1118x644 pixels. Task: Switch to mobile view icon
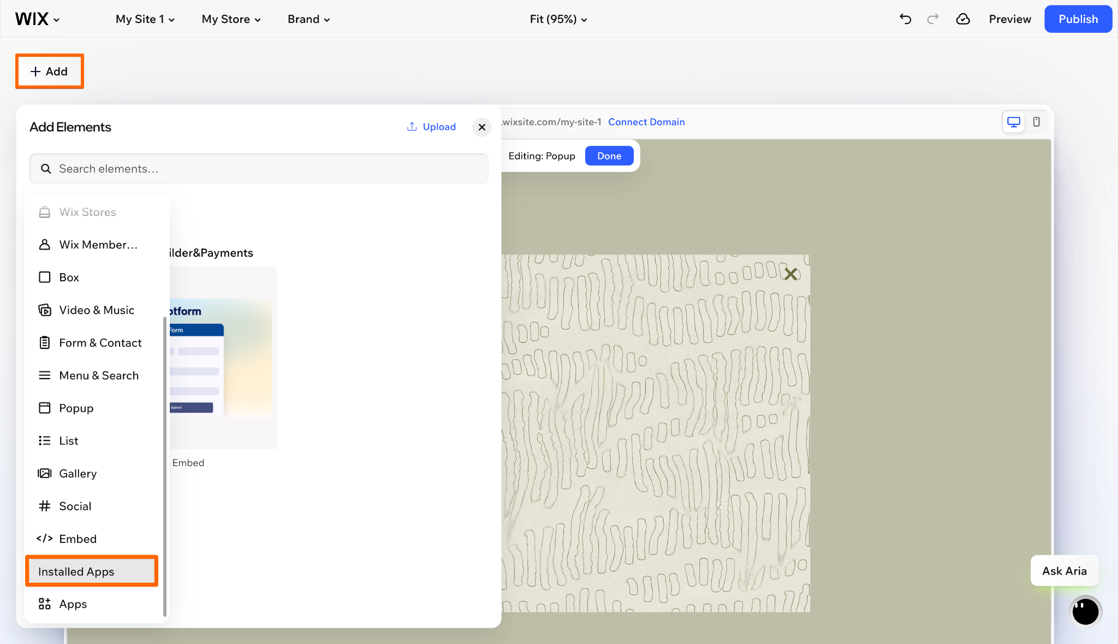pyautogui.click(x=1036, y=122)
